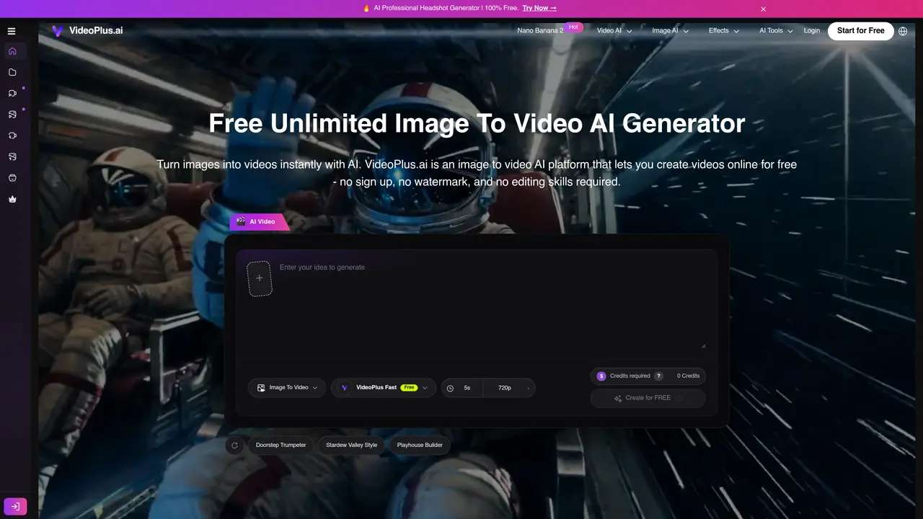Refresh the prompt suggestions

234,445
